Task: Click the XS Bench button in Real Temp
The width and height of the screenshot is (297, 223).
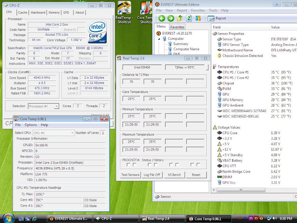Action: (x=174, y=175)
